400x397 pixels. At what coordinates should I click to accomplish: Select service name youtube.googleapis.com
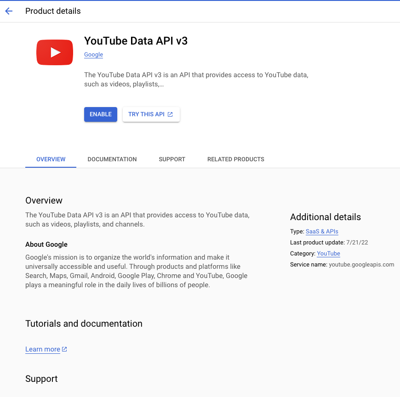click(361, 264)
